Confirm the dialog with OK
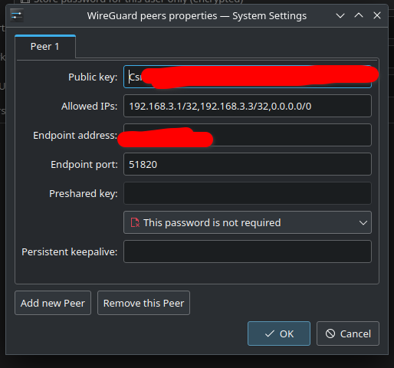 279,333
